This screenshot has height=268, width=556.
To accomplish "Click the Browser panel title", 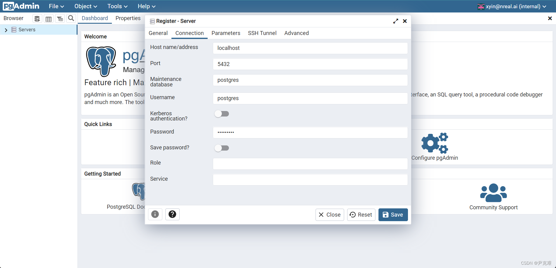I will [13, 18].
